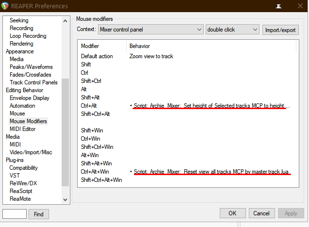Select the Envelope Display category
309x227 pixels.
pyautogui.click(x=29, y=98)
